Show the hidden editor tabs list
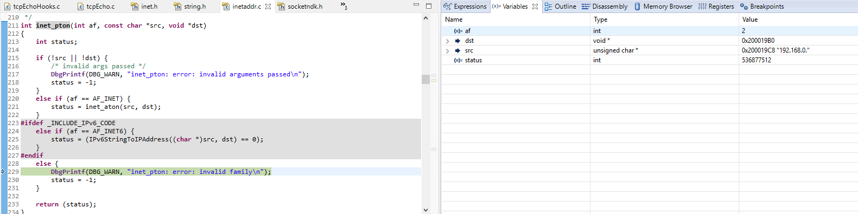The image size is (858, 214). click(344, 7)
